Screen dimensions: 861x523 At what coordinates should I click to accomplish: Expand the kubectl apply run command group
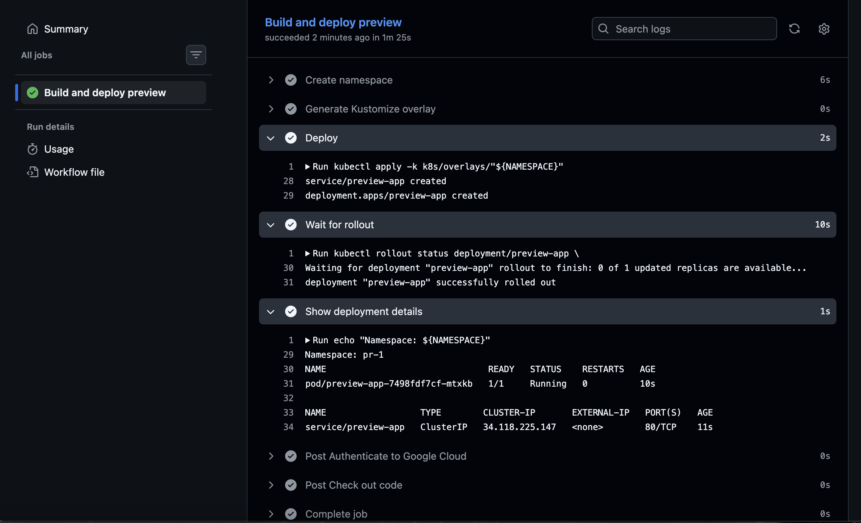point(307,167)
